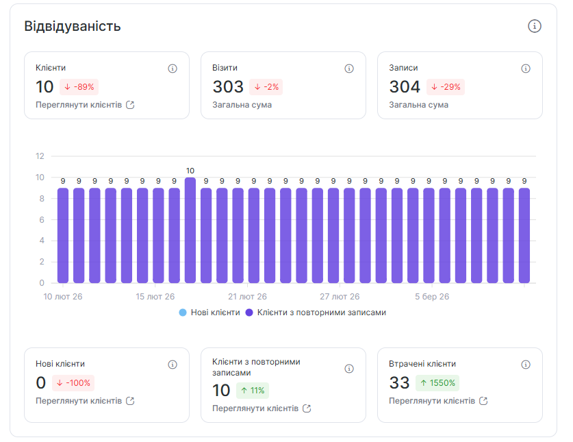
Task: Open info tooltip on Клієнти card
Action: 173,69
